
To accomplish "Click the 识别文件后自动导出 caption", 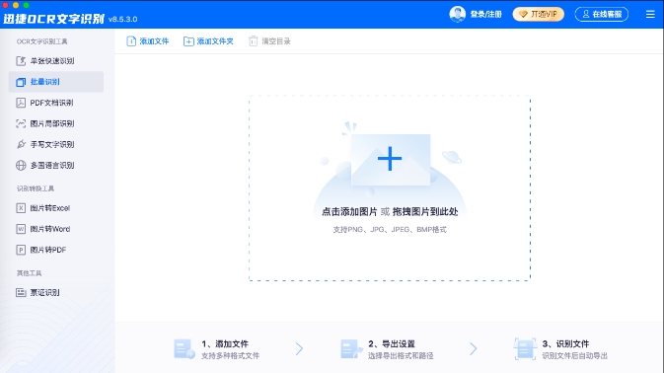I will tap(575, 356).
